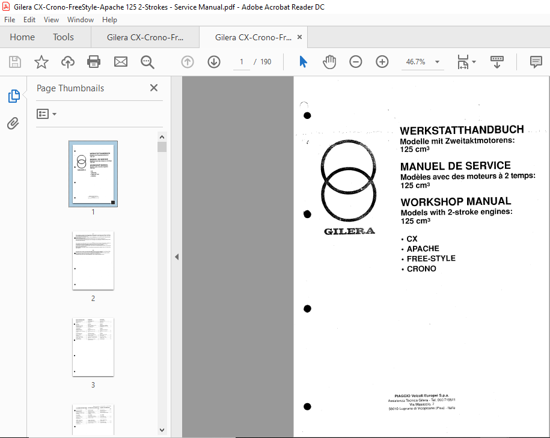Viewport: 550px width, 438px height.
Task: Go to next page arrow
Action: pos(213,62)
